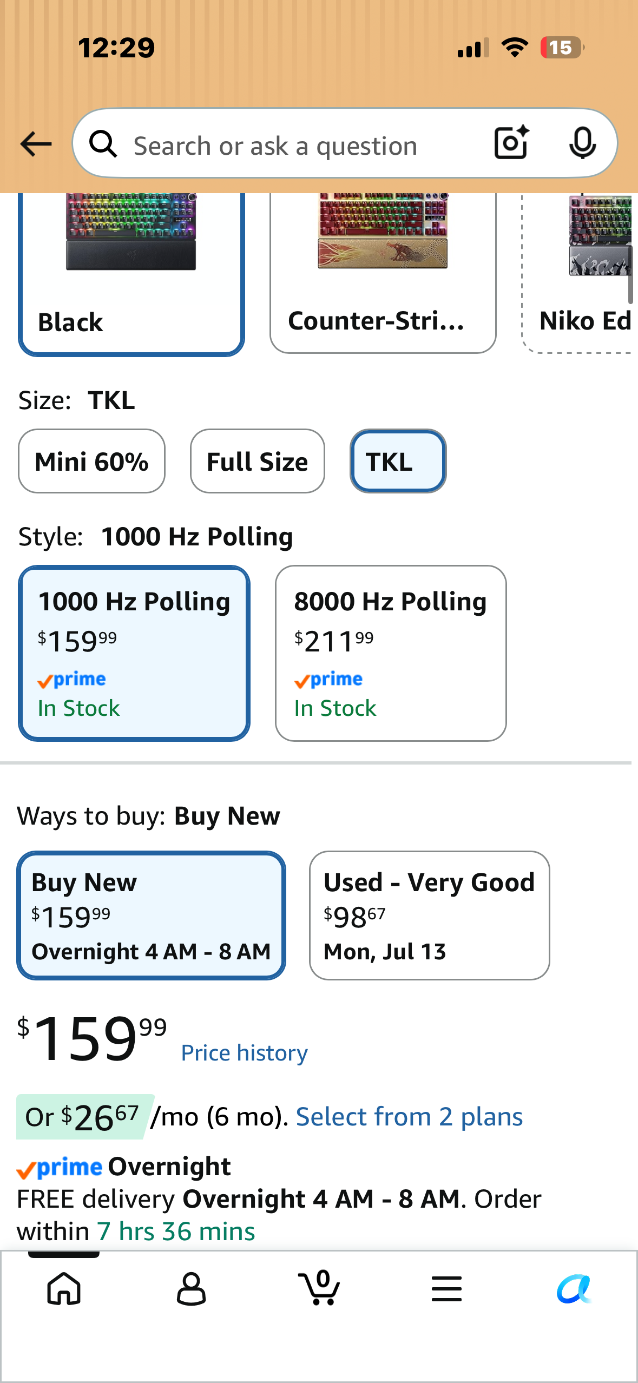Tap the microphone voice search icon
The image size is (638, 1383).
(583, 143)
